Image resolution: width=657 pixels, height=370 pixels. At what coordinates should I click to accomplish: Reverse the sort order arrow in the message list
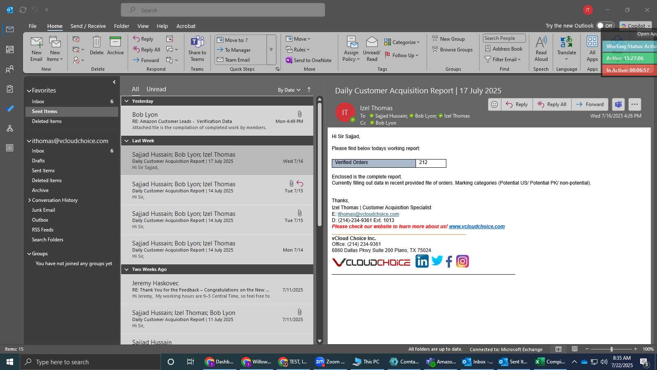click(309, 90)
